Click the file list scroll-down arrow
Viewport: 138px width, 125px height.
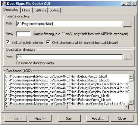[131, 102]
